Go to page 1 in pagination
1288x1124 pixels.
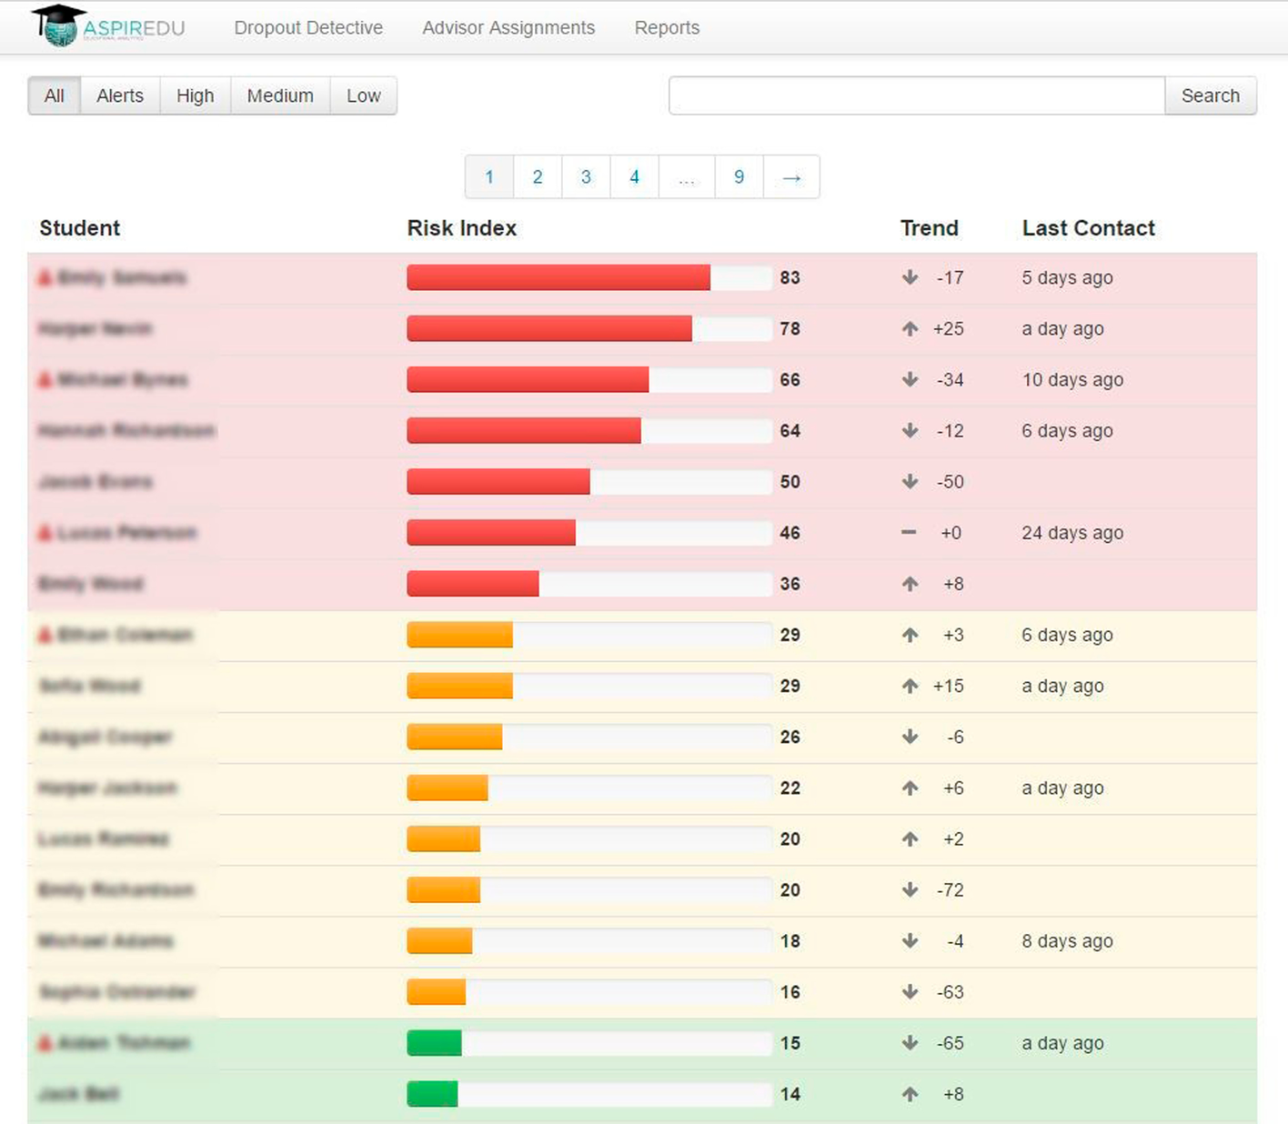point(489,176)
